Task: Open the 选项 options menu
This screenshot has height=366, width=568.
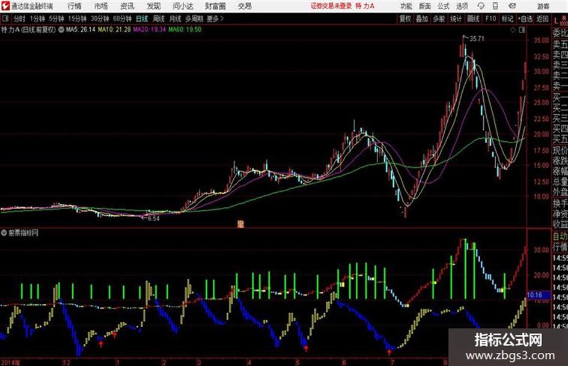Action: 462,6
